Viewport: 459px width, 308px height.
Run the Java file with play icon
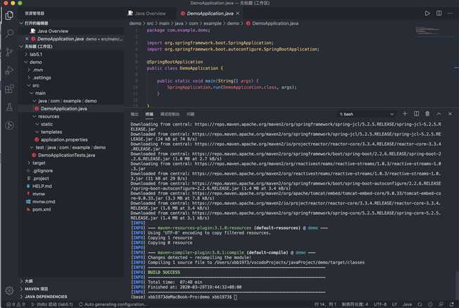click(x=427, y=13)
